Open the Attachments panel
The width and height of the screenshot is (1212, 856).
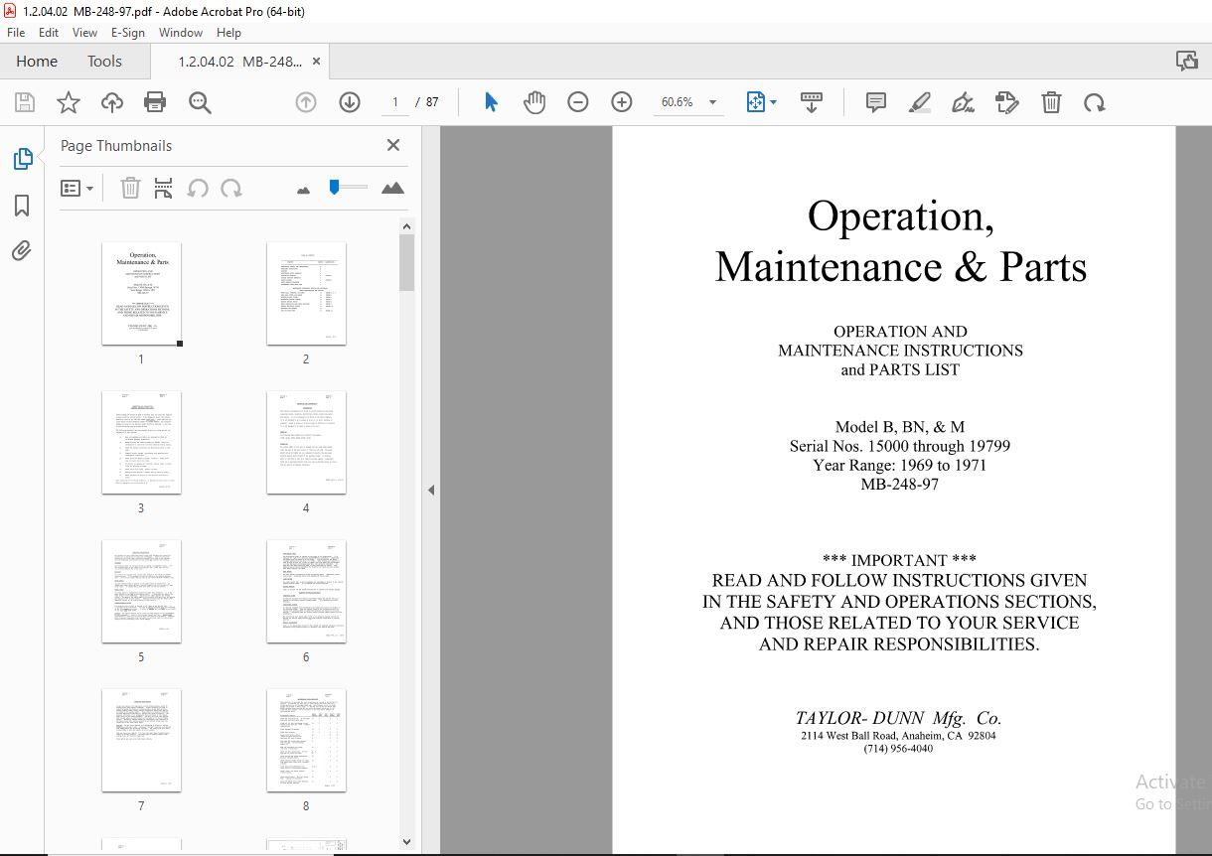[23, 251]
